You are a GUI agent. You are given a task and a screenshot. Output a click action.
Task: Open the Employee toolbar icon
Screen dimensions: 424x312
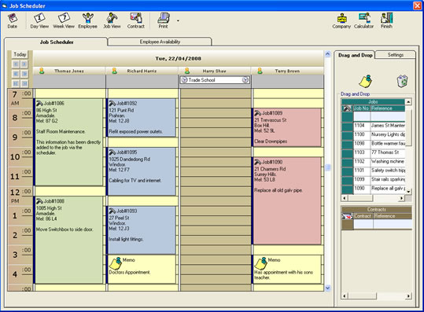(x=87, y=20)
